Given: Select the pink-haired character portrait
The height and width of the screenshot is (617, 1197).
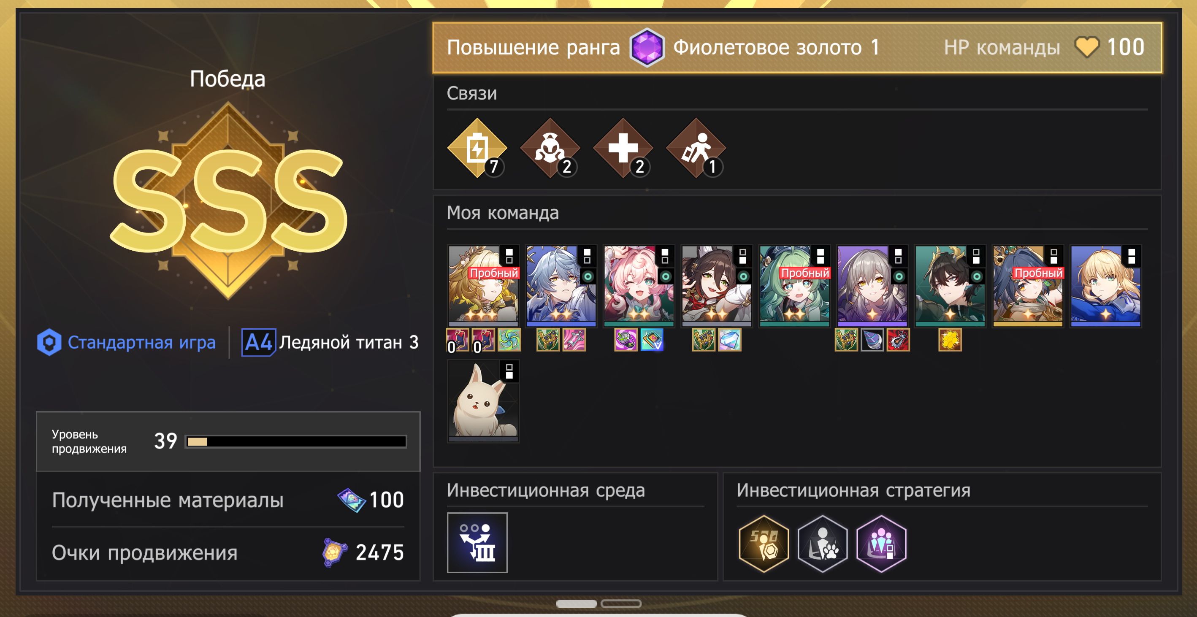Looking at the screenshot, I should [639, 286].
